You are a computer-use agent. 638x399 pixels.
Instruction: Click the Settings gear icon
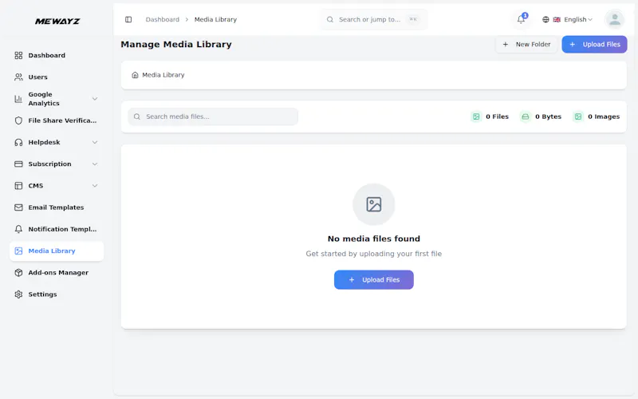(18, 294)
